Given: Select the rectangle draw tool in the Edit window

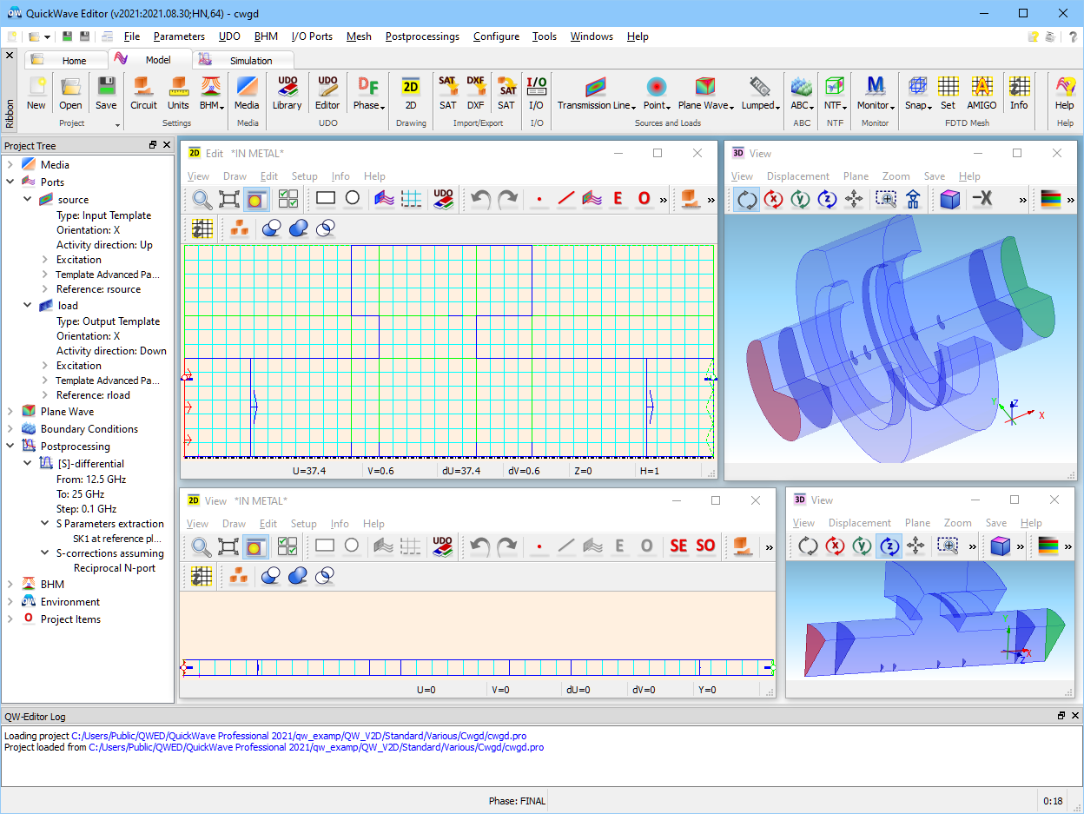Looking at the screenshot, I should 326,199.
